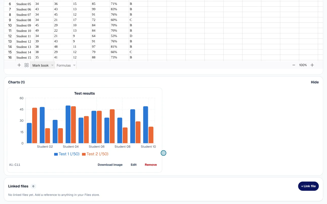Click the chart range label A1:C11
This screenshot has height=204, width=327.
15,165
